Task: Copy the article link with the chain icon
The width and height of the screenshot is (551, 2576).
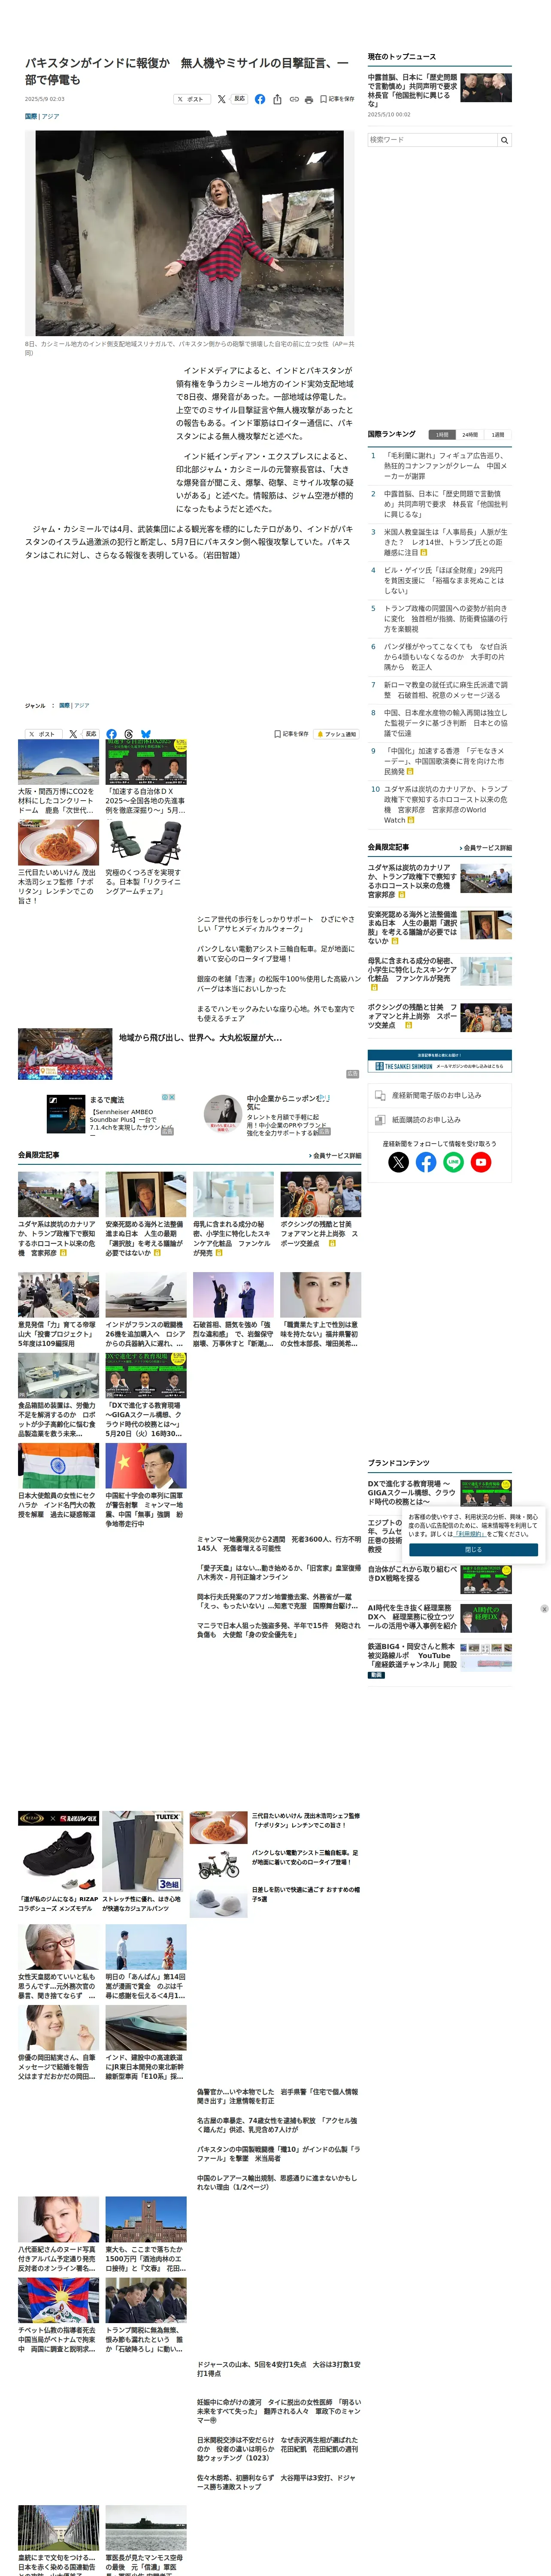Action: (x=294, y=100)
